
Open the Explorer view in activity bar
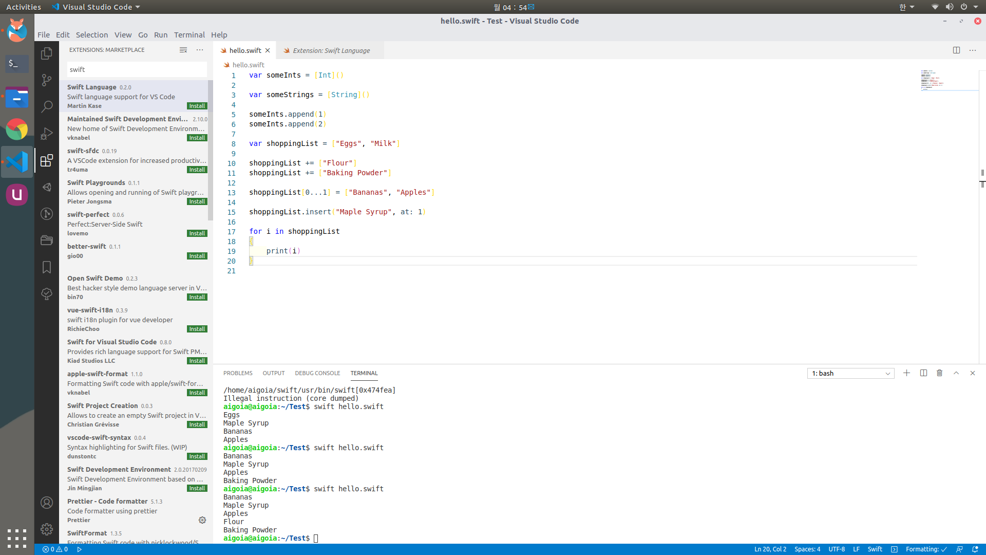coord(47,53)
